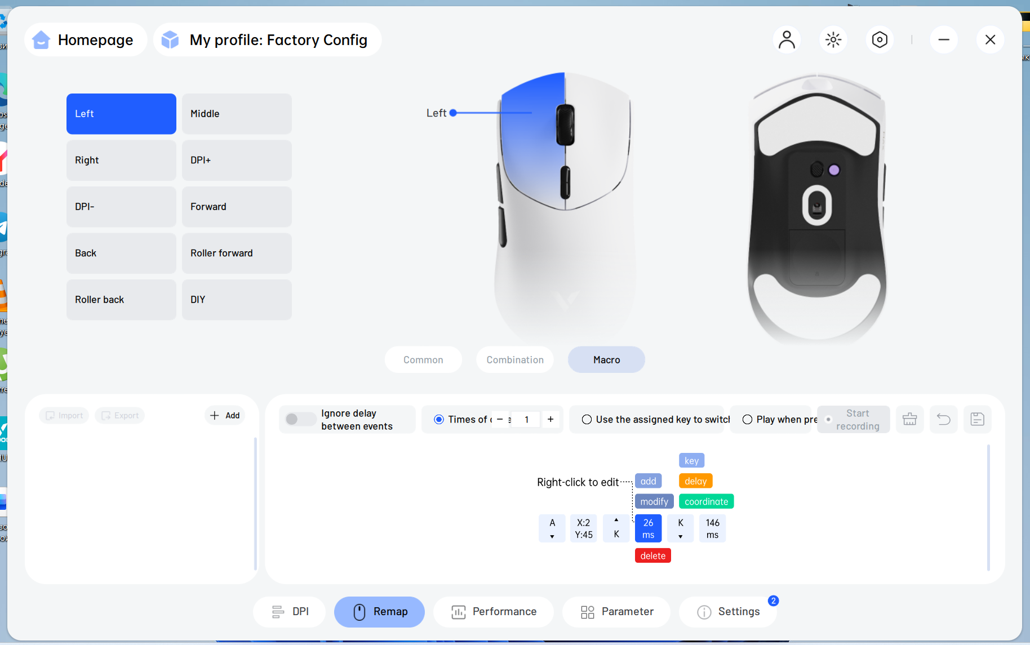This screenshot has width=1030, height=645.
Task: Toggle the light theme sun icon
Action: point(833,40)
